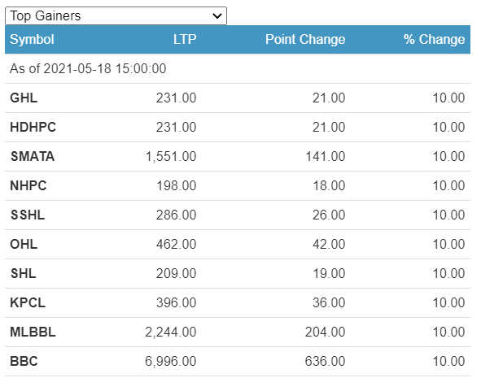The height and width of the screenshot is (378, 481).
Task: Click BBC's LTP value 6,996.00
Action: [x=171, y=361]
